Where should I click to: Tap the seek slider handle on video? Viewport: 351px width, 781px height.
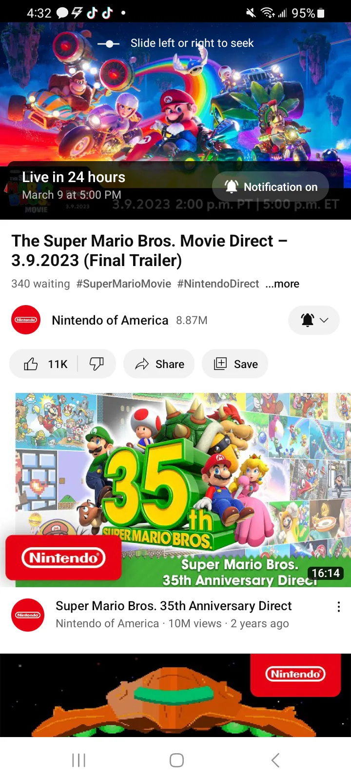pyautogui.click(x=109, y=44)
